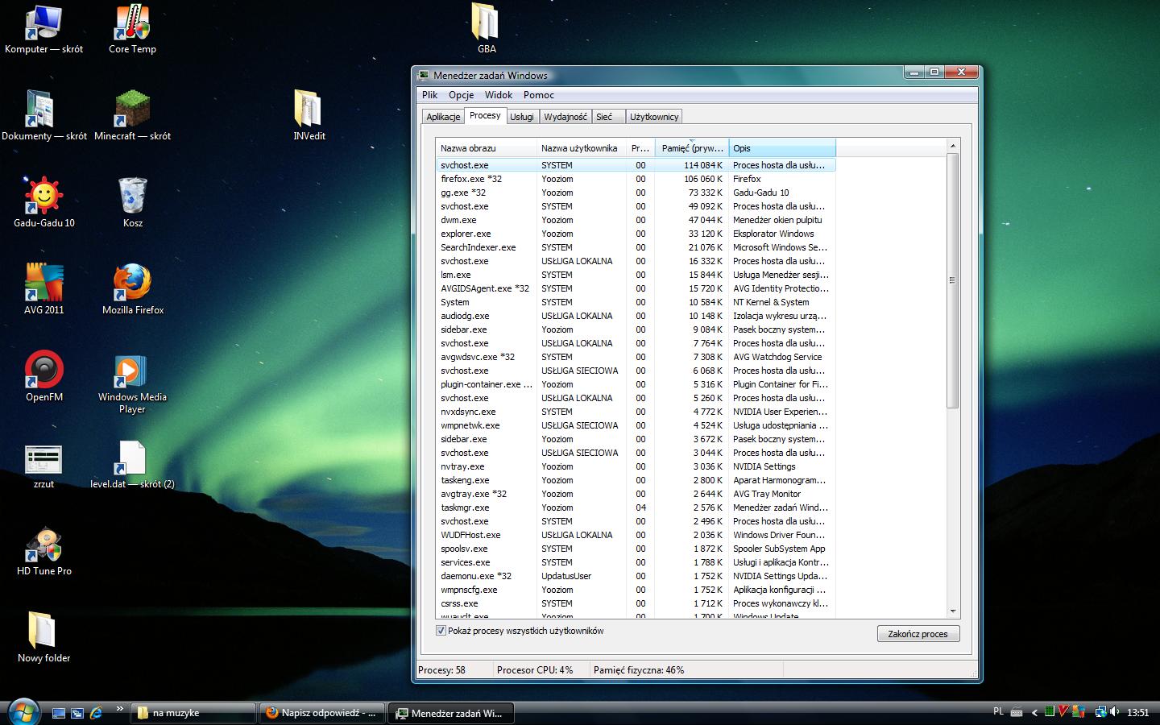This screenshot has height=725, width=1160.
Task: Click the keyboard icon beside PL language indicator
Action: click(1017, 712)
